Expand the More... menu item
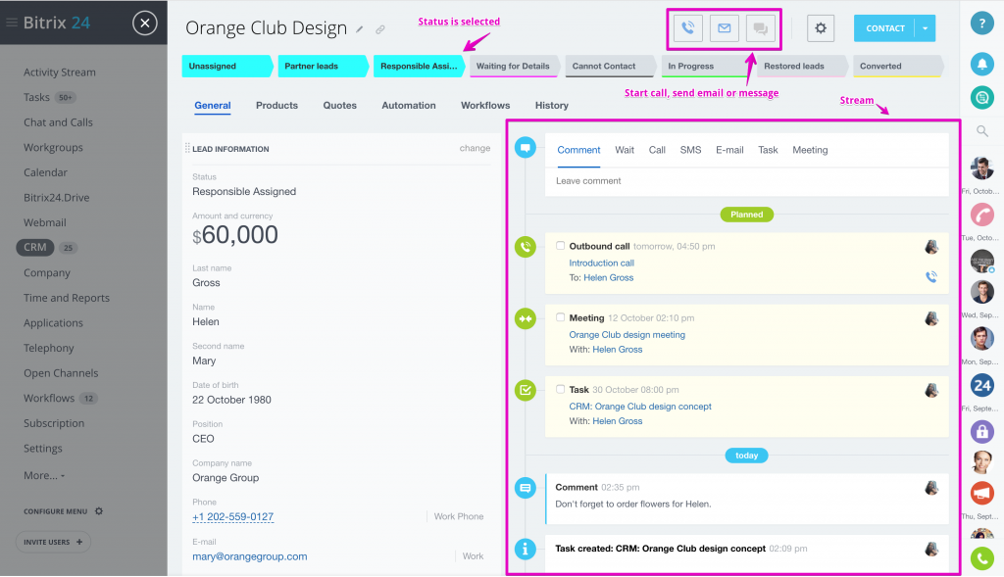This screenshot has height=577, width=1004. [44, 475]
